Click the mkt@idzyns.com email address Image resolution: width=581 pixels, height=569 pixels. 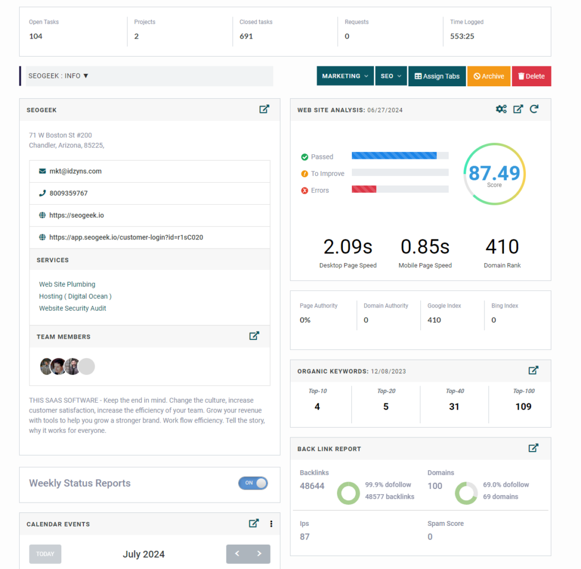click(75, 171)
